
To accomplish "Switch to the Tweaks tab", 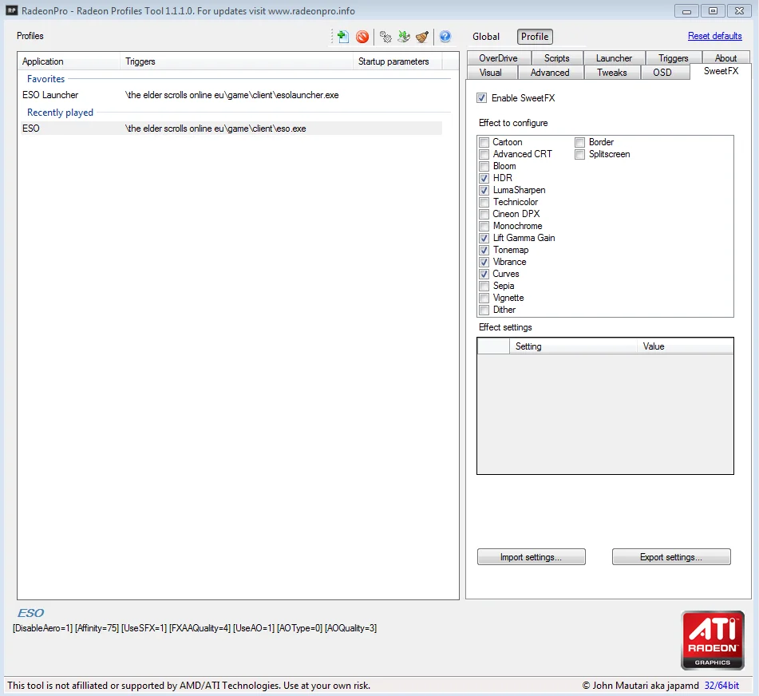I will pyautogui.click(x=612, y=73).
